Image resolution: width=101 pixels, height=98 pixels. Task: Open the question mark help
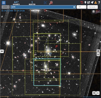click(99, 3)
